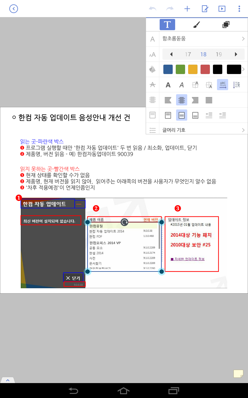Select vertical text direction
Screen dimensions: 248x398
[236, 85]
